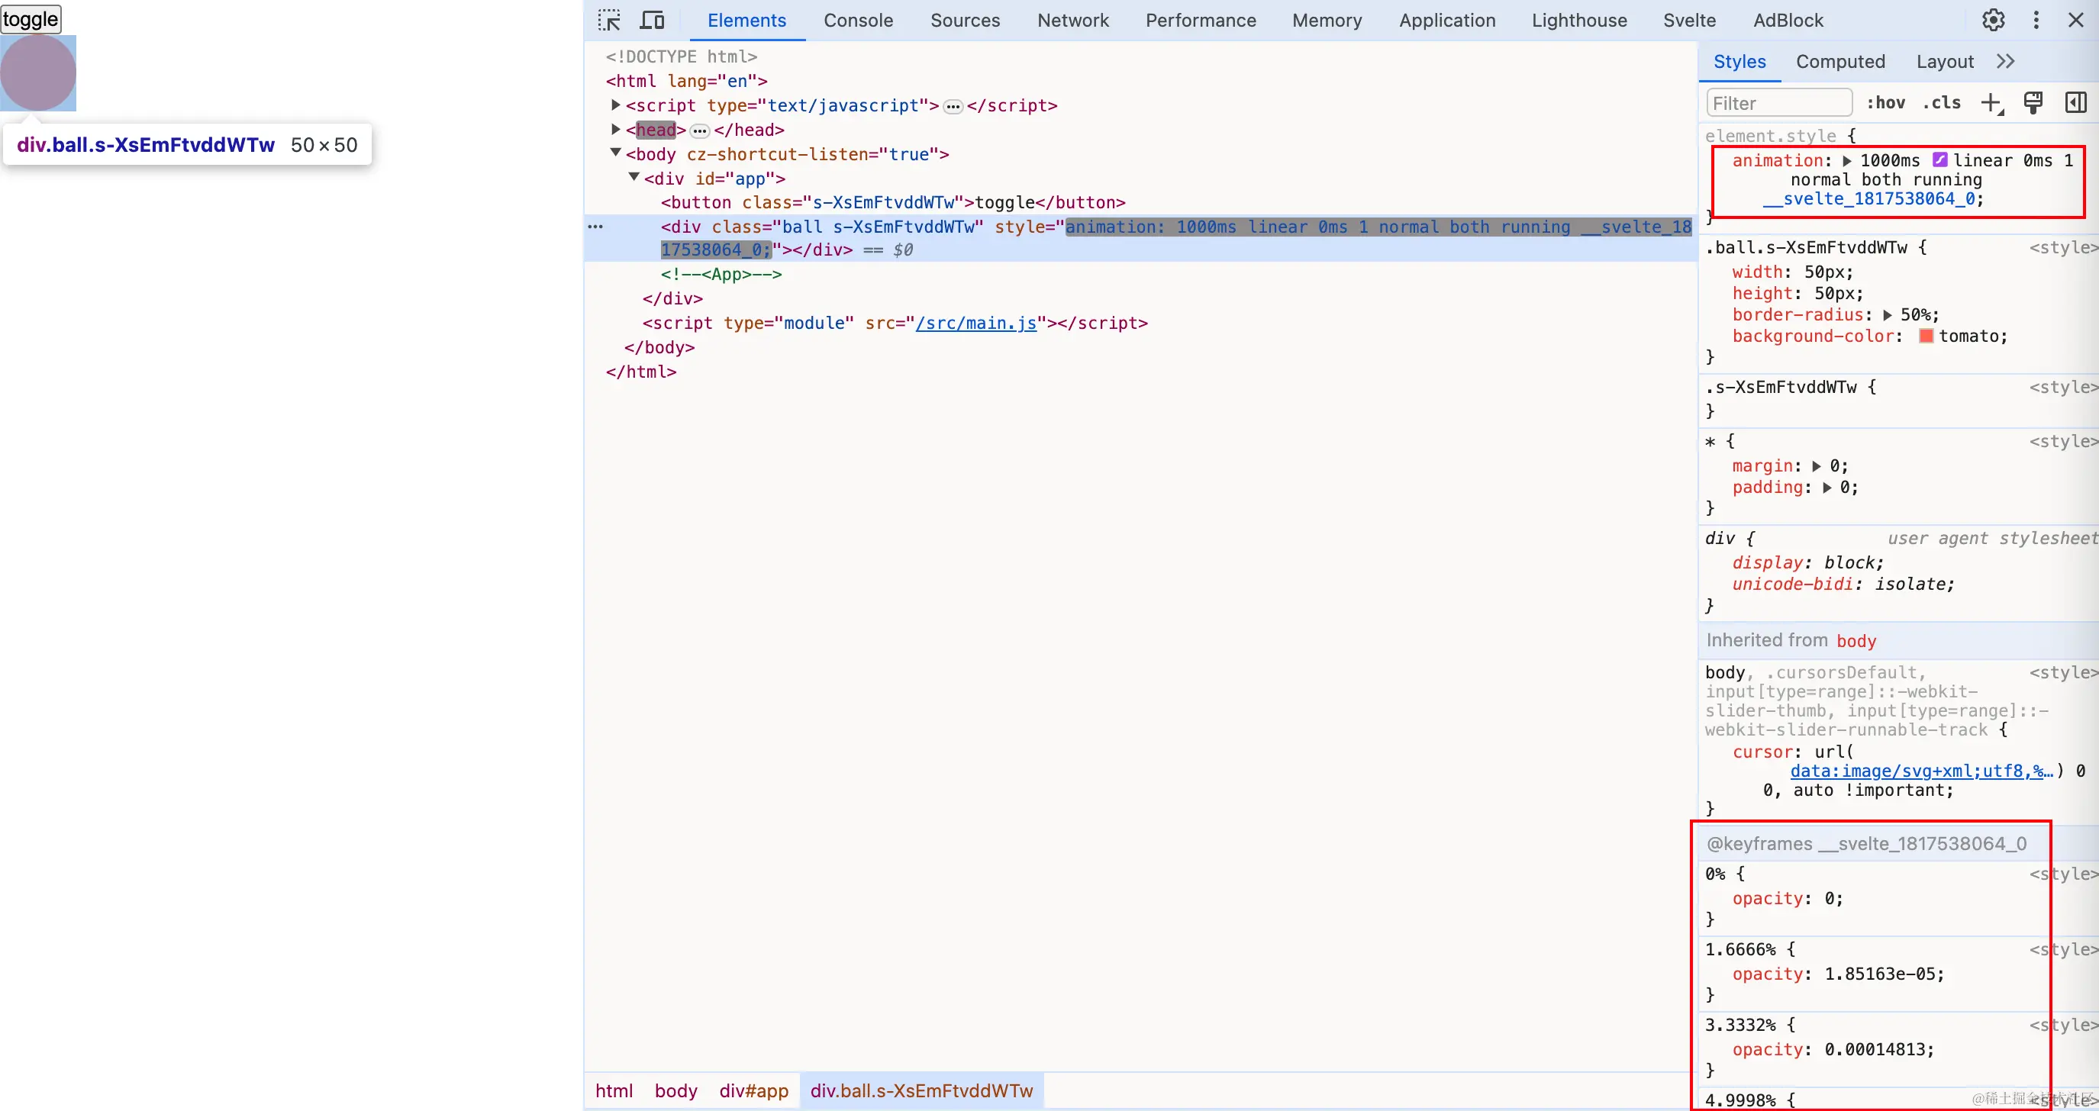Expand the animation shorthand property
The height and width of the screenshot is (1111, 2099).
pyautogui.click(x=1847, y=161)
